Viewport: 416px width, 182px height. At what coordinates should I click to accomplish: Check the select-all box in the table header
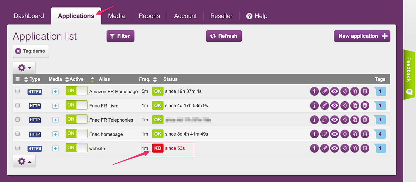click(17, 79)
